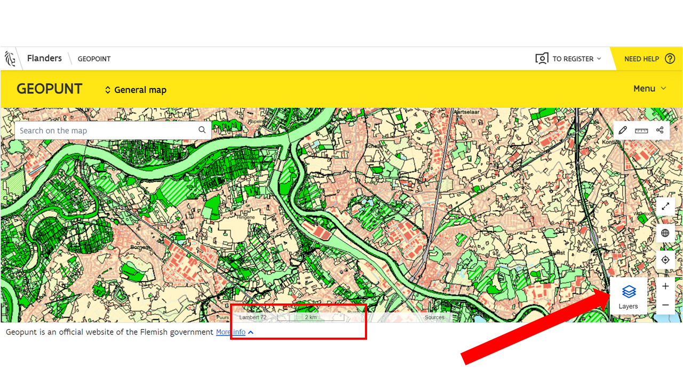The height and width of the screenshot is (384, 683).
Task: Zoom in with the plus button
Action: click(665, 286)
